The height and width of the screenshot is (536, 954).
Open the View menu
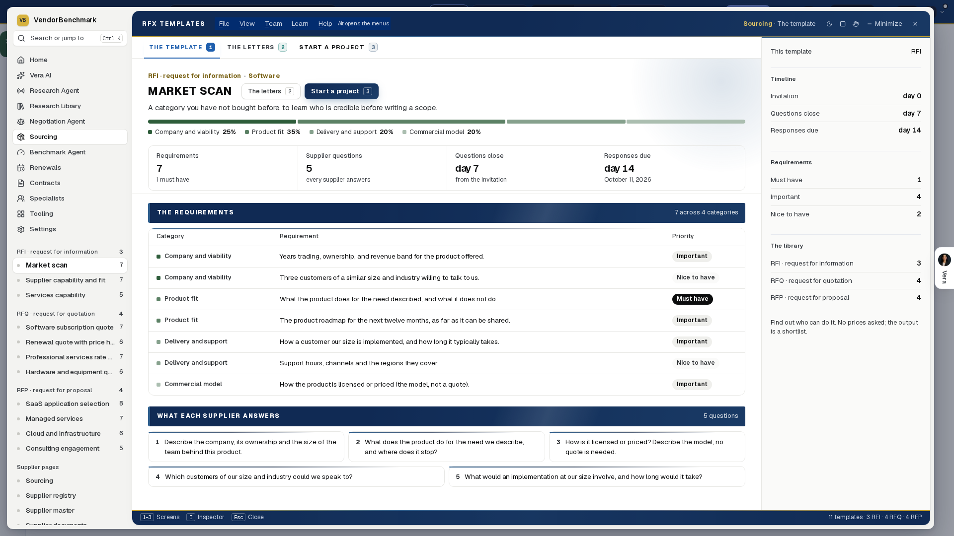tap(247, 24)
